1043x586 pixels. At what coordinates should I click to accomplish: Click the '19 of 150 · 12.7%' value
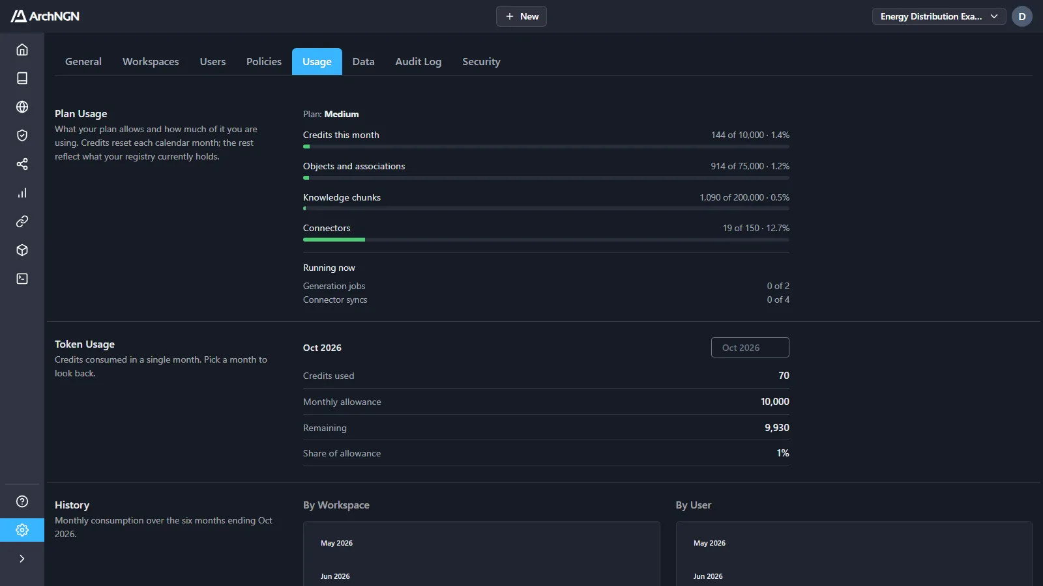(x=756, y=228)
